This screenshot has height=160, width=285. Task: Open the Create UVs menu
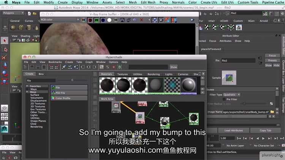click(209, 2)
